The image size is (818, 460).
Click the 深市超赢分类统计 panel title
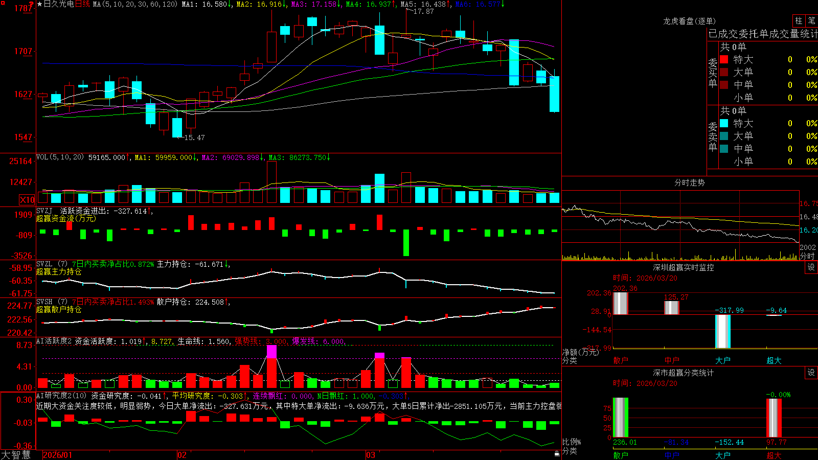684,373
